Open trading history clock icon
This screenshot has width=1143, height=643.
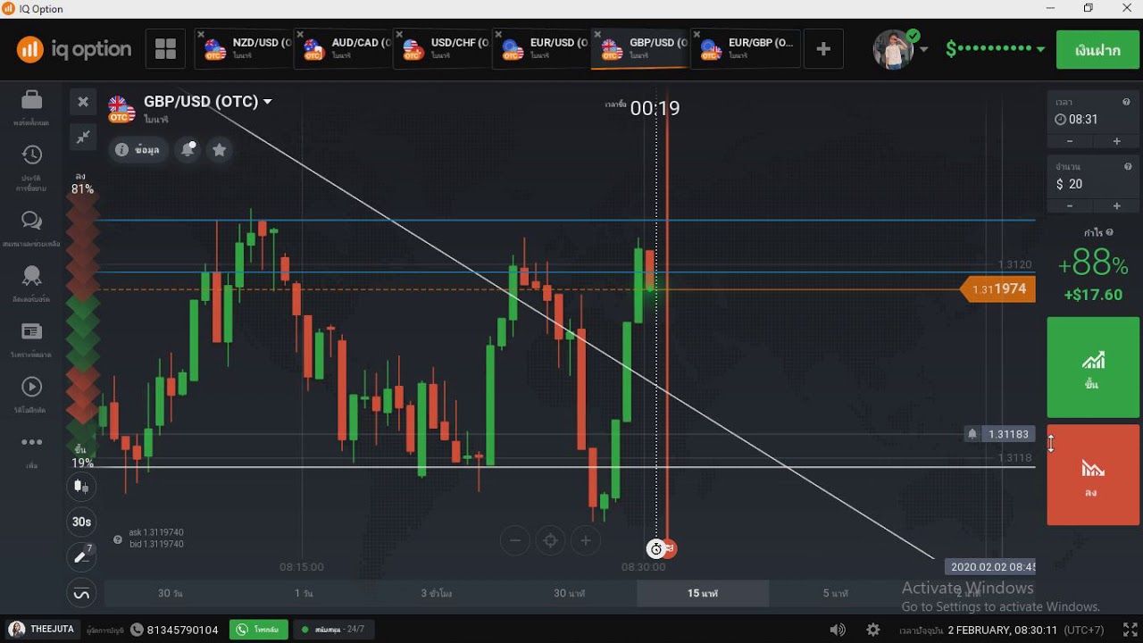click(31, 154)
